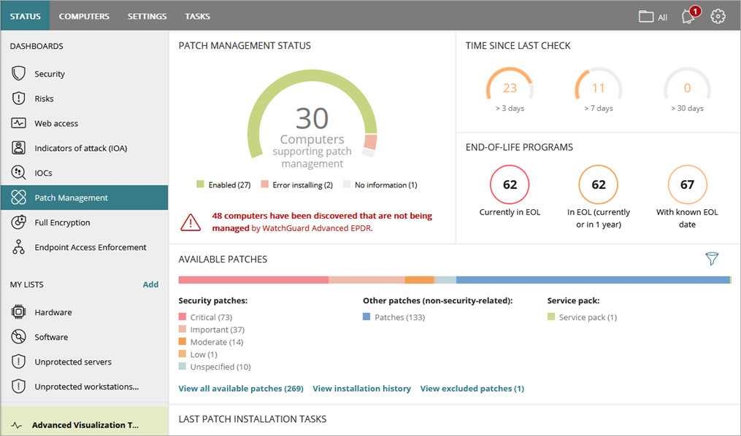
Task: Switch to the TASKS tab
Action: 197,15
